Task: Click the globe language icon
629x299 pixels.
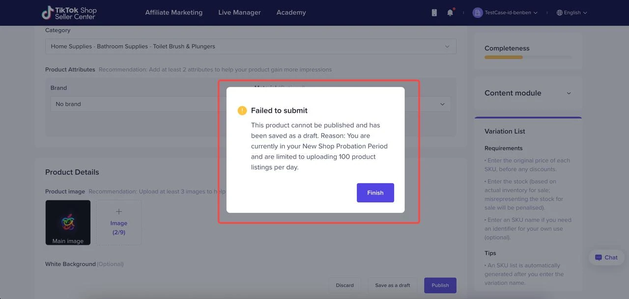Action: coord(559,13)
